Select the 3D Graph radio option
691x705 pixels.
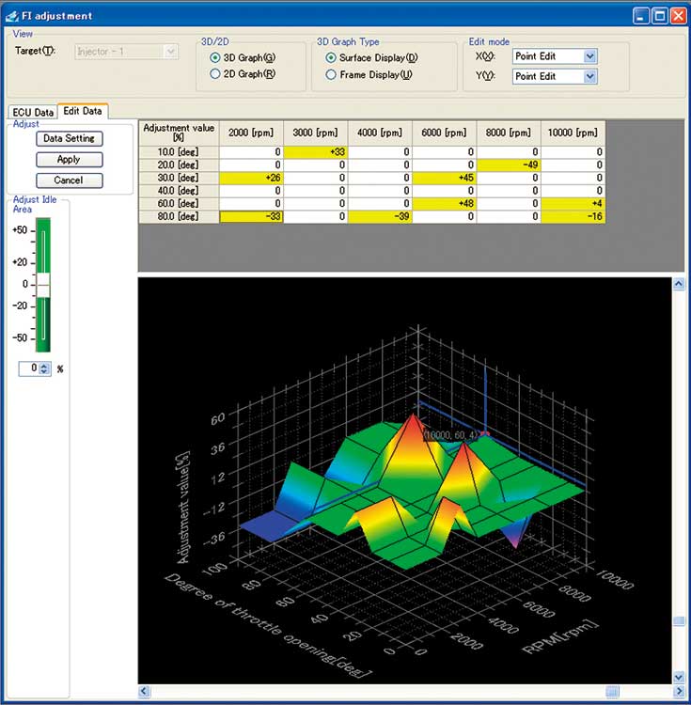click(215, 57)
